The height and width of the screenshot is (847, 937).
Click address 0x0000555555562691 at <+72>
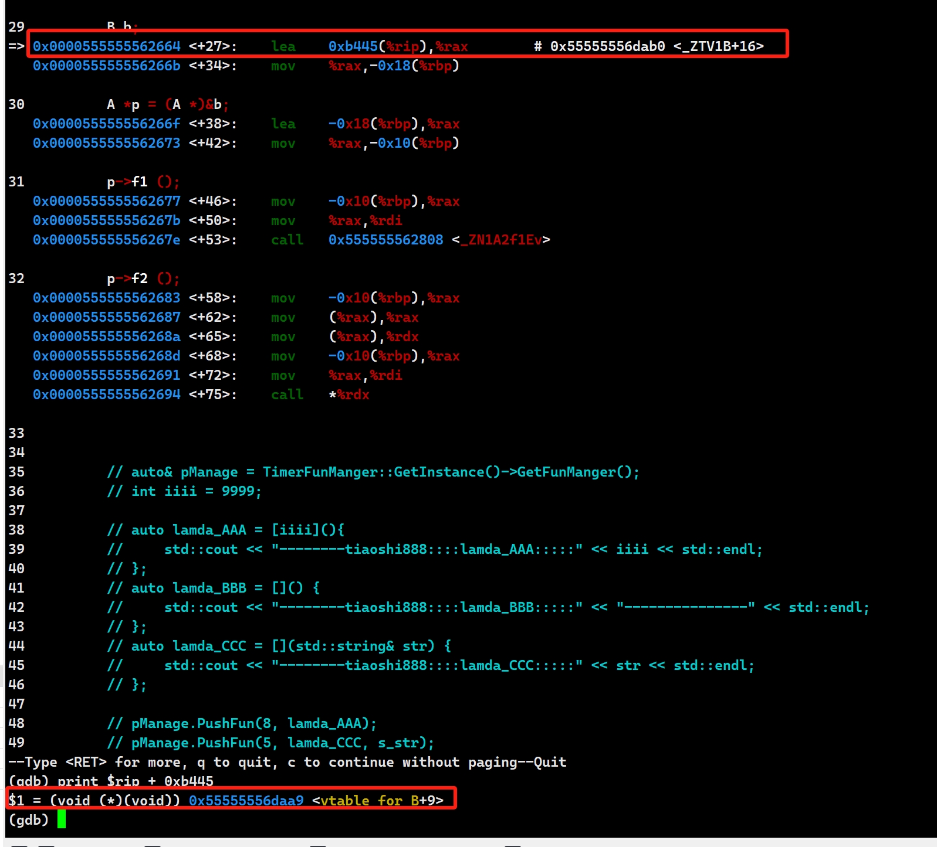[x=107, y=375]
